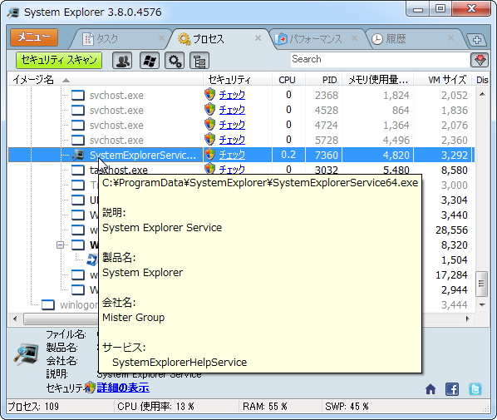The image size is (497, 420).
Task: Click チェック link for taskhost.exe
Action: coord(232,169)
